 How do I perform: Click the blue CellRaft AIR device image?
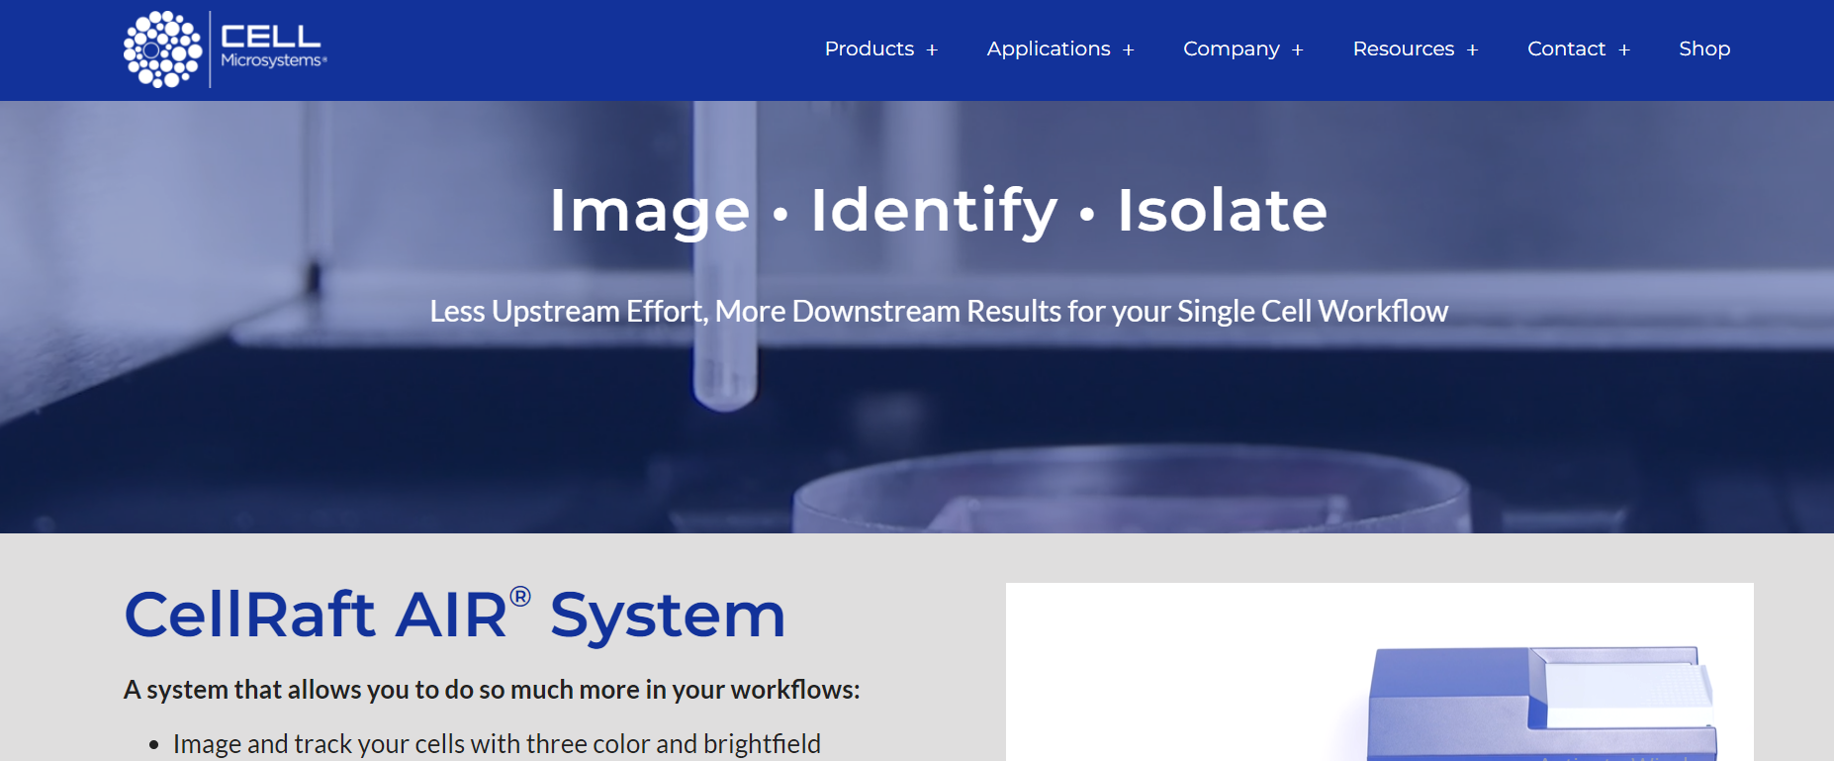1539,701
